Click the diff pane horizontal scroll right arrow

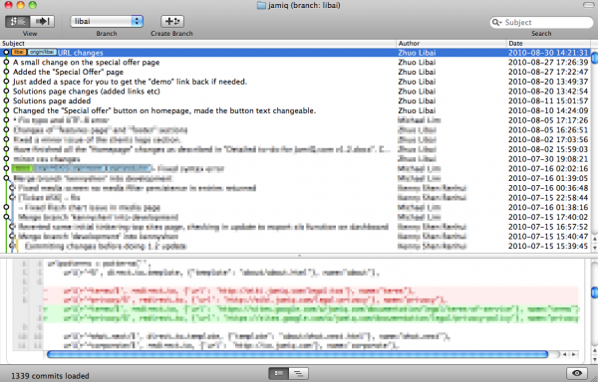pos(574,354)
